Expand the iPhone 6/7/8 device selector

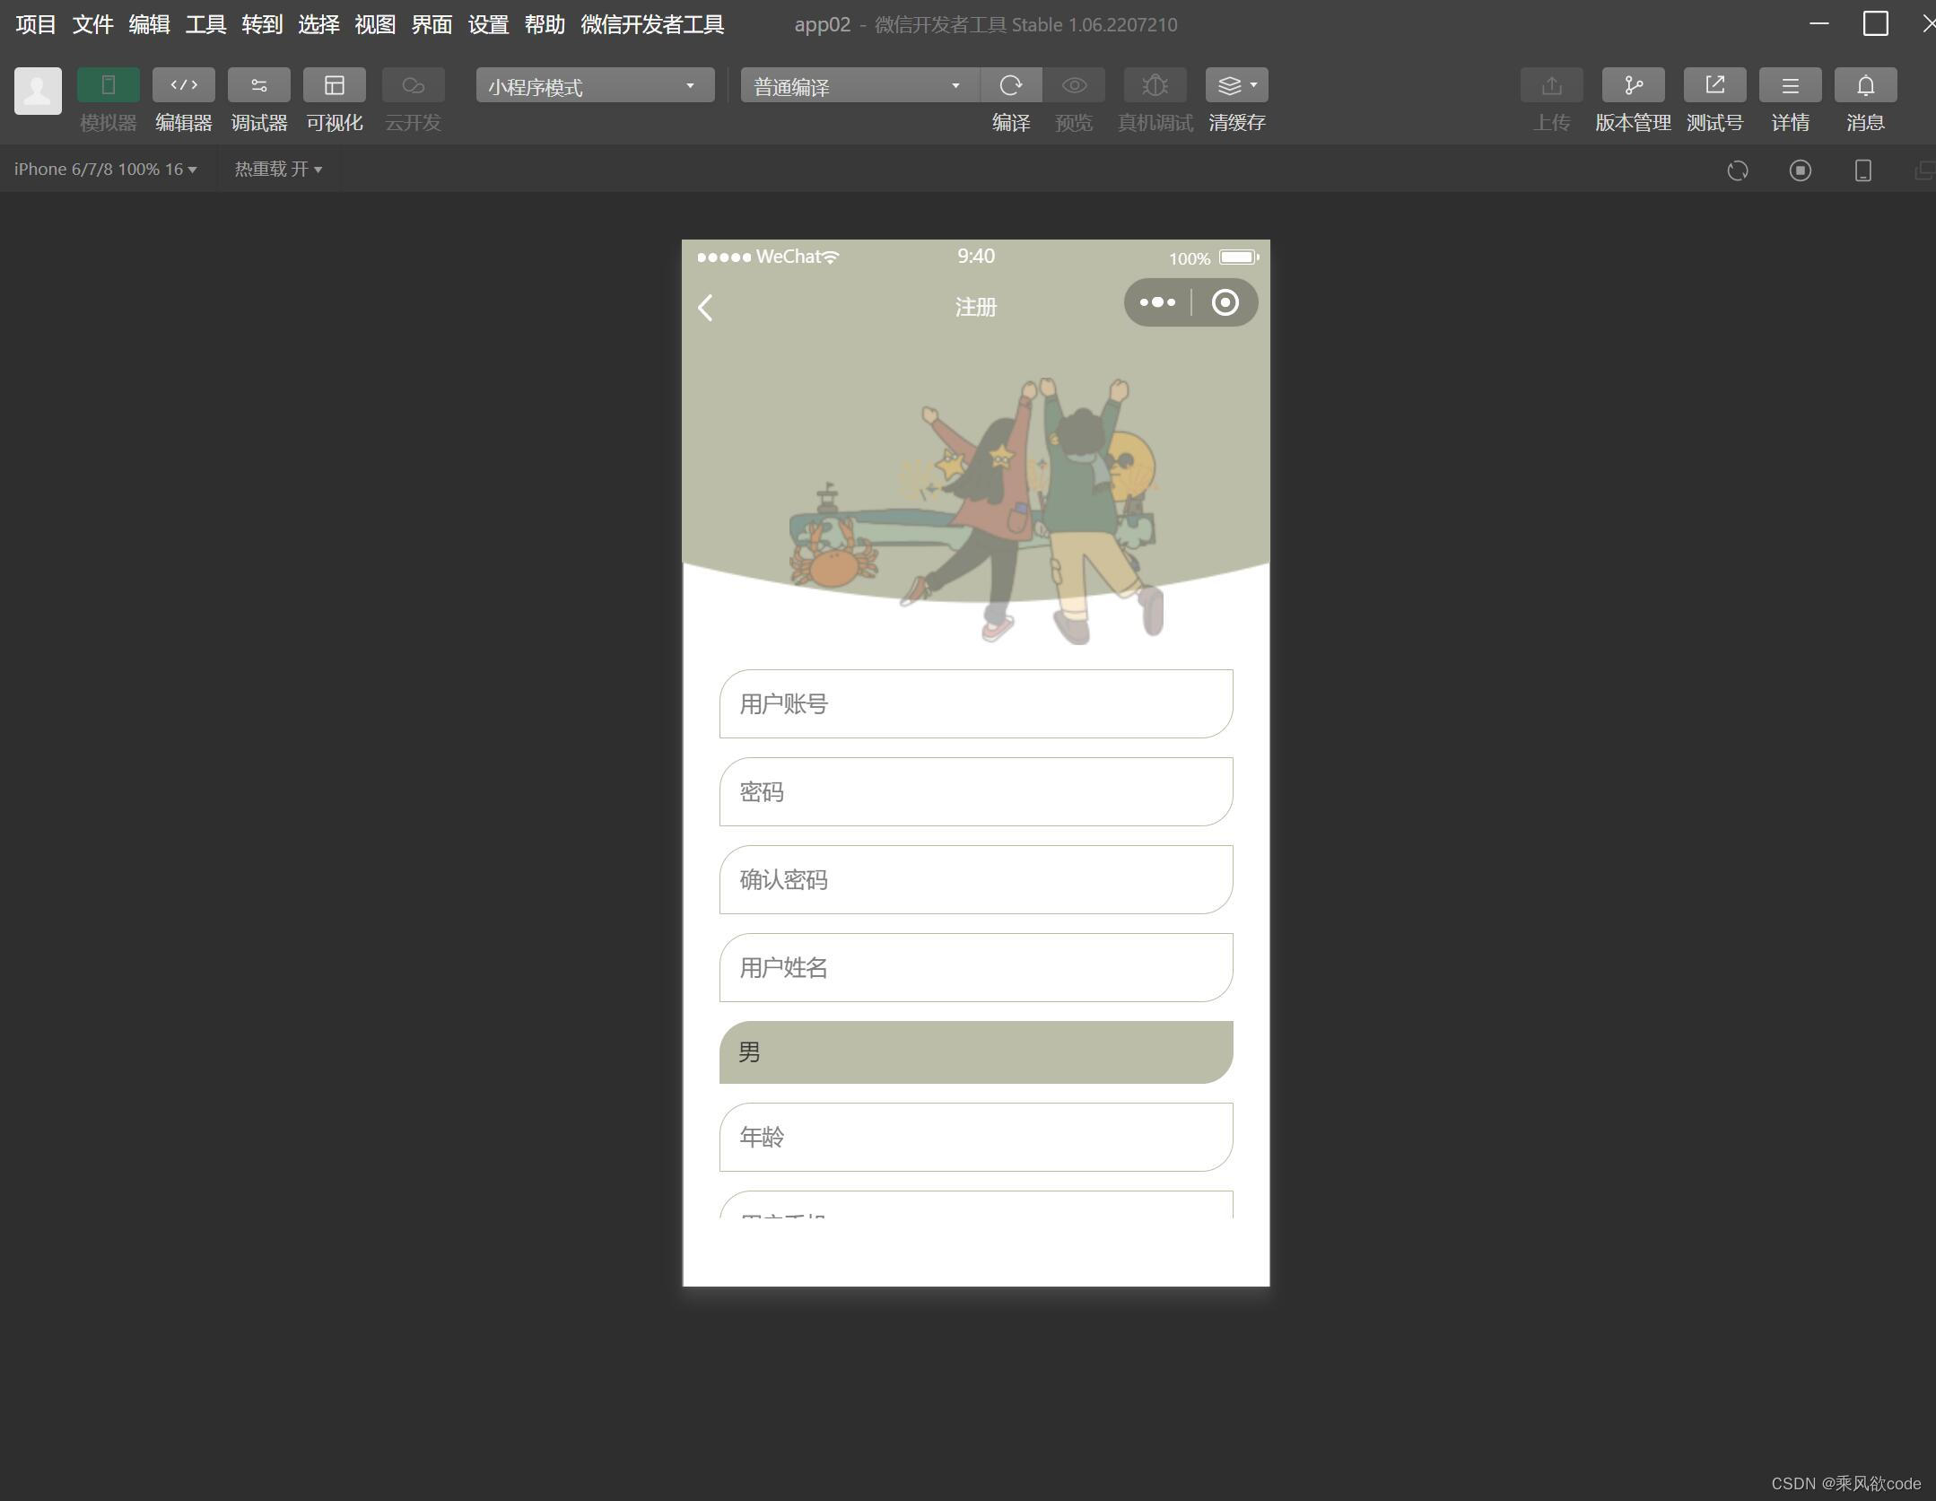(x=105, y=170)
